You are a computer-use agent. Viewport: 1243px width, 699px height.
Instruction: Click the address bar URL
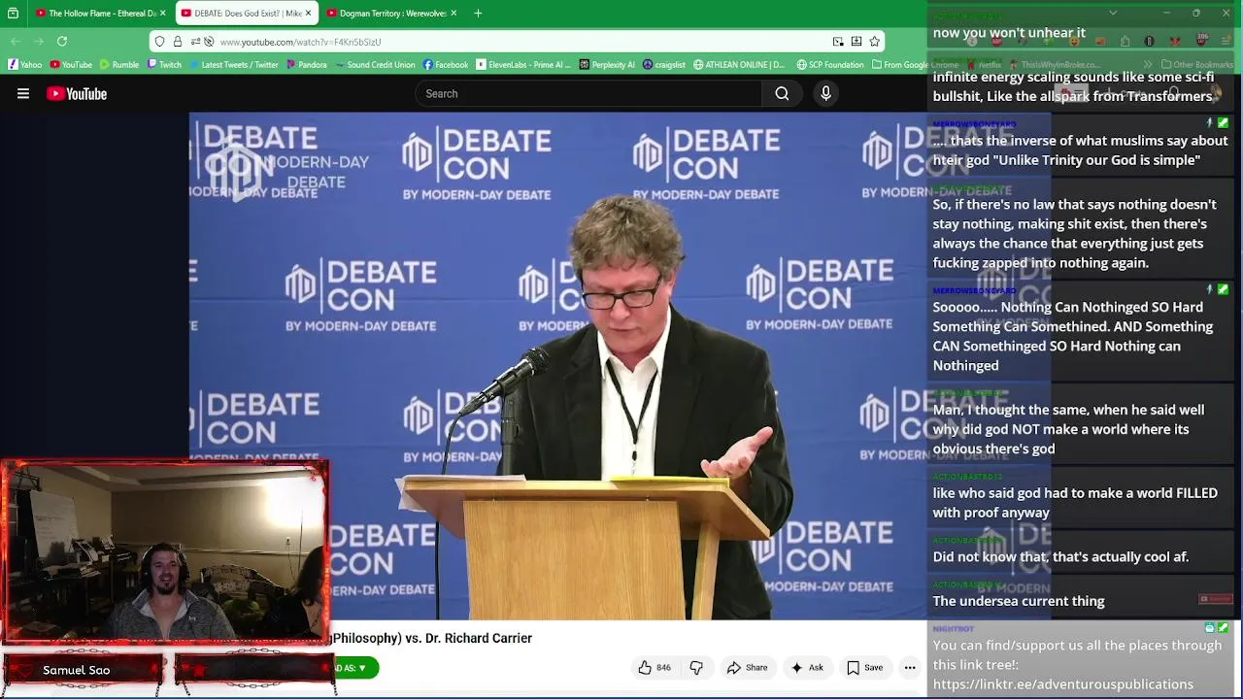[x=300, y=42]
